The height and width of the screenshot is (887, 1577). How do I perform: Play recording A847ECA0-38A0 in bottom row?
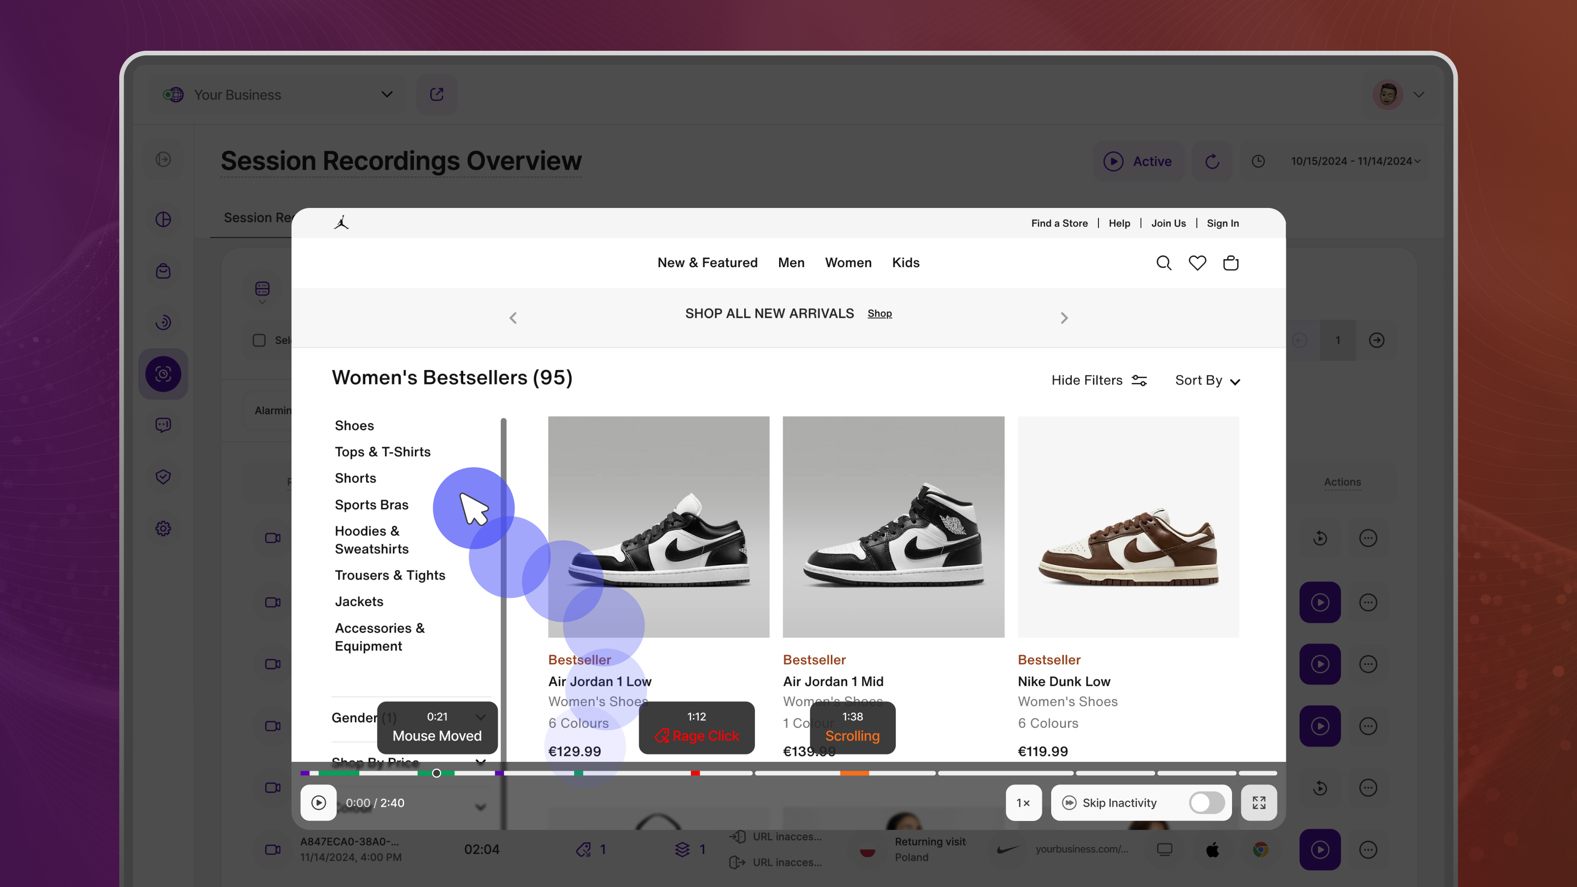pos(1320,849)
